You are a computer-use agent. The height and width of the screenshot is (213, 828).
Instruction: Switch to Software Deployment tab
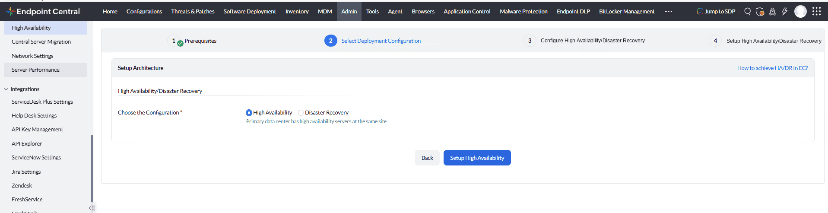pyautogui.click(x=250, y=11)
